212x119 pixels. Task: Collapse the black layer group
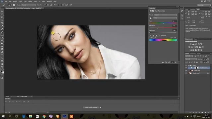coord(188,65)
